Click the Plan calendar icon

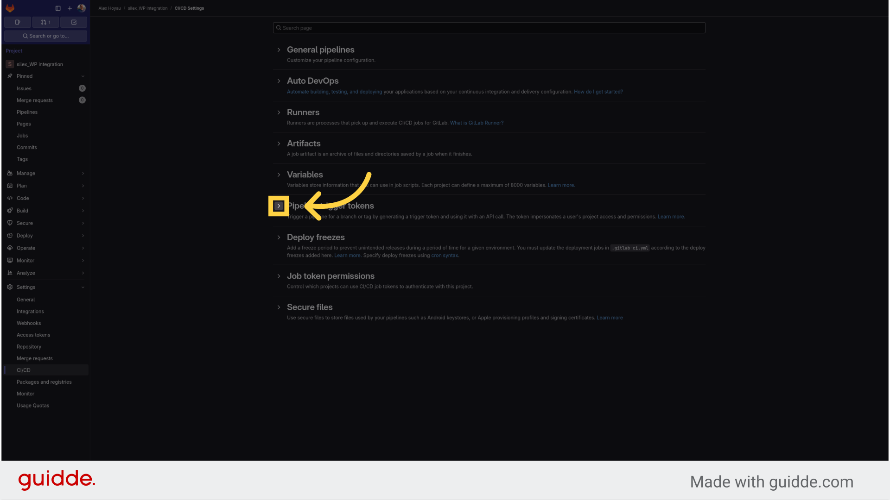[x=10, y=186]
